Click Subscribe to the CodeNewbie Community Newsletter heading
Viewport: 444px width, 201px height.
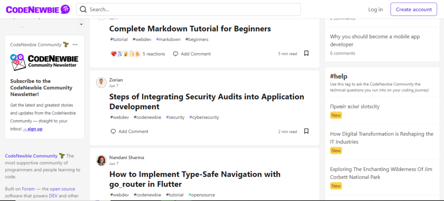click(41, 88)
